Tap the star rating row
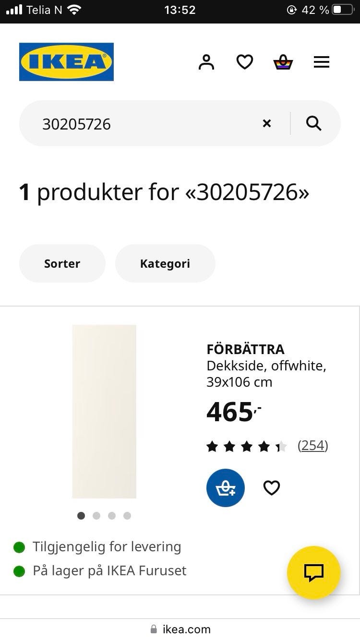Screen dimensions: 360x640 click(x=247, y=447)
